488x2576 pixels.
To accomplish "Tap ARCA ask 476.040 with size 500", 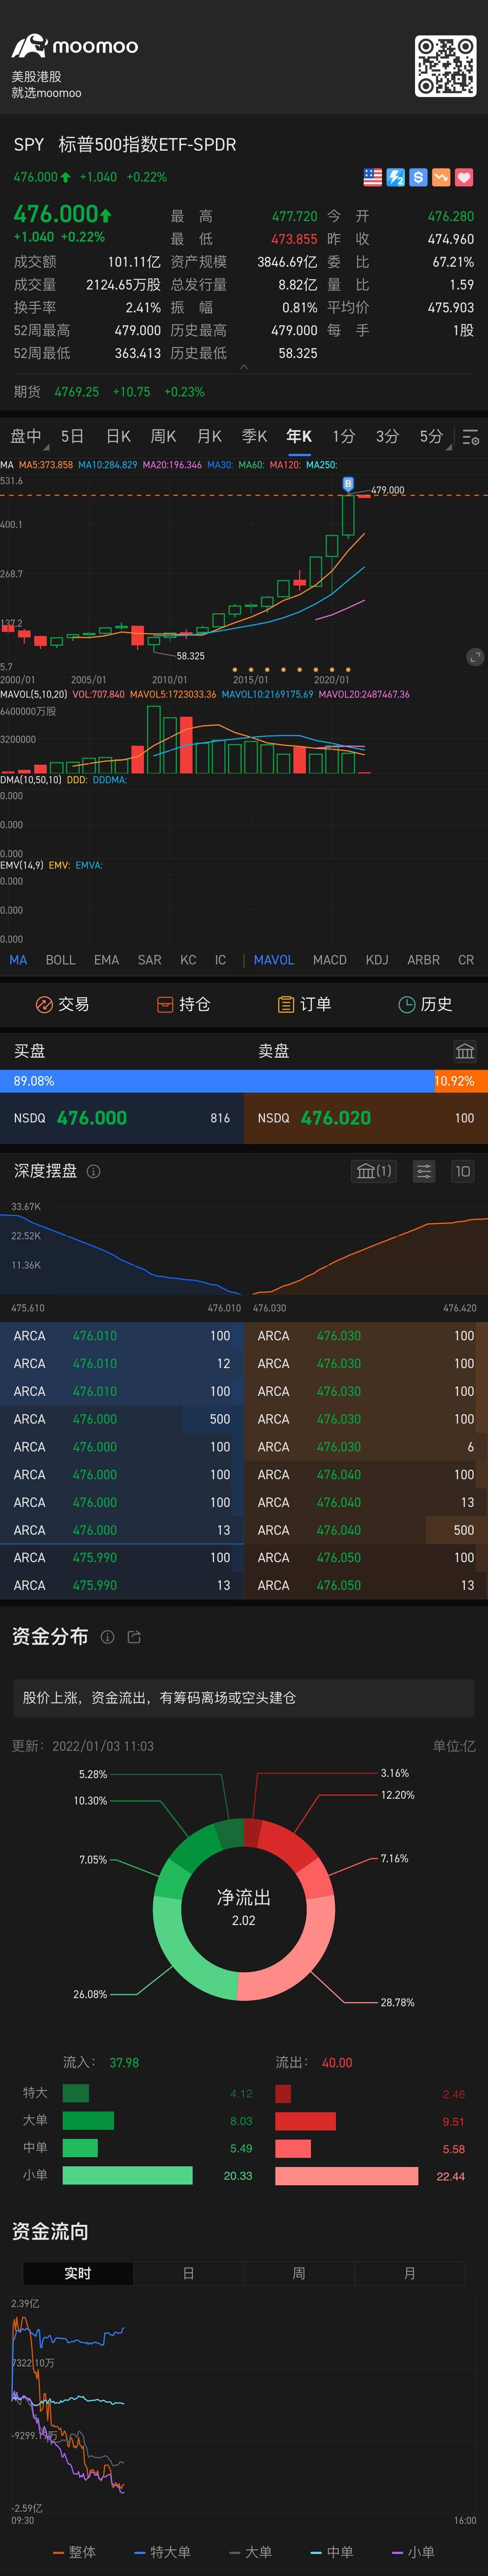I will (366, 1530).
